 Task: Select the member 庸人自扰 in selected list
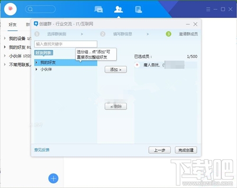click(x=165, y=65)
